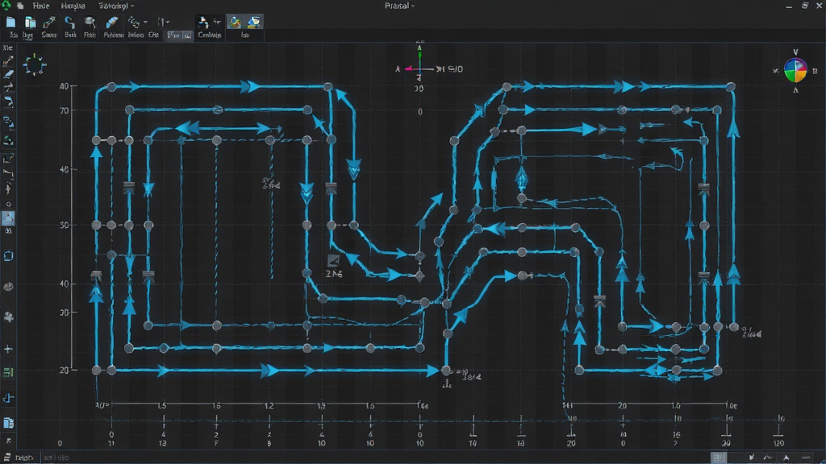
Task: Click the two overlapping documents toolbar icon
Action: tap(30, 22)
